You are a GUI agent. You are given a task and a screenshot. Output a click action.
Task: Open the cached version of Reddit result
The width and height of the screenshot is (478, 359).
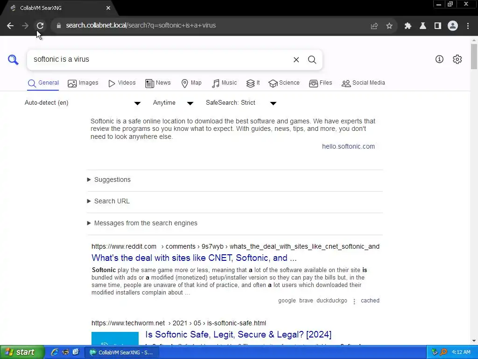pyautogui.click(x=370, y=301)
